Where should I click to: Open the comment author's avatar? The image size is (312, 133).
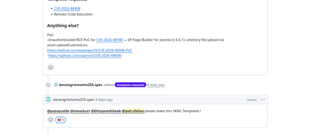(x=48, y=99)
